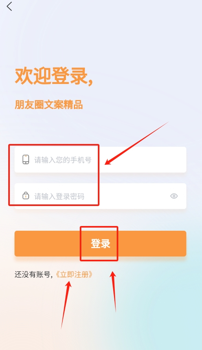Show the password with the eye icon
This screenshot has width=202, height=350.
[x=174, y=196]
